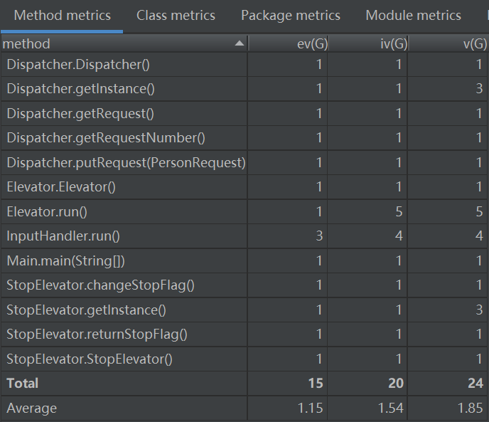Open the Package metrics tab
This screenshot has height=422, width=489.
(290, 15)
